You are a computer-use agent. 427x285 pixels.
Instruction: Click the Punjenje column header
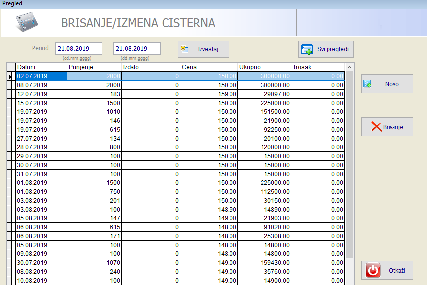(94, 67)
